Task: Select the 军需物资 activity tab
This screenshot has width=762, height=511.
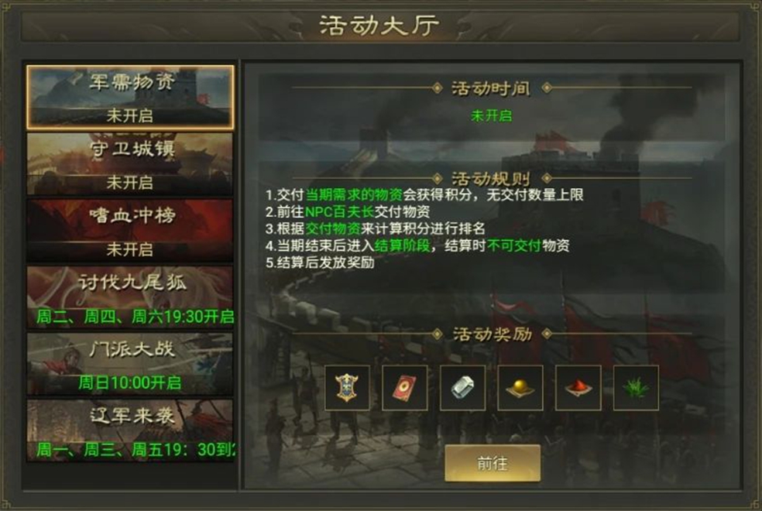Action: click(130, 98)
